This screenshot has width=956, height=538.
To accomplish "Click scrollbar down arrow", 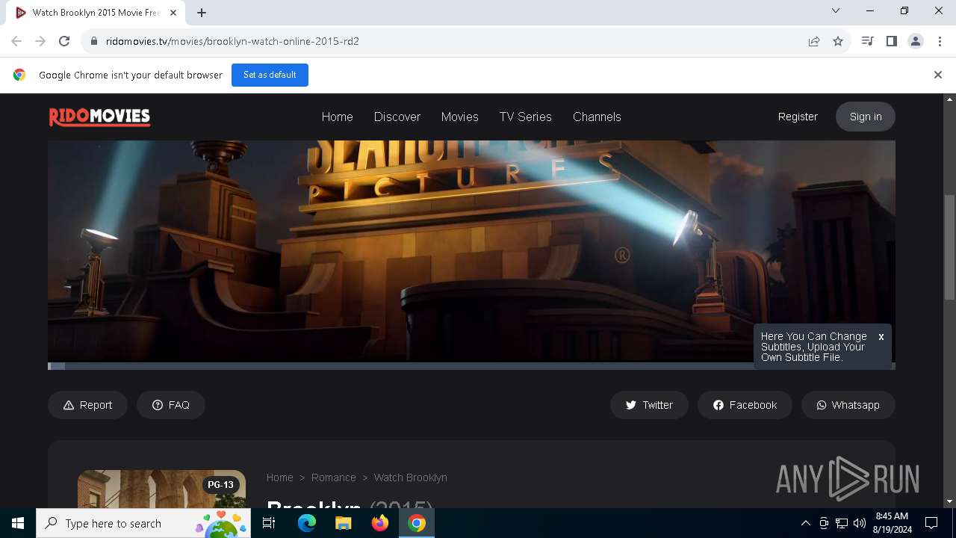I will pyautogui.click(x=950, y=502).
